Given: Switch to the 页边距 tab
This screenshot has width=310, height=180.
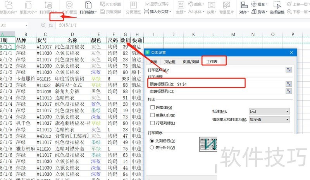Looking at the screenshot, I should pyautogui.click(x=170, y=62).
